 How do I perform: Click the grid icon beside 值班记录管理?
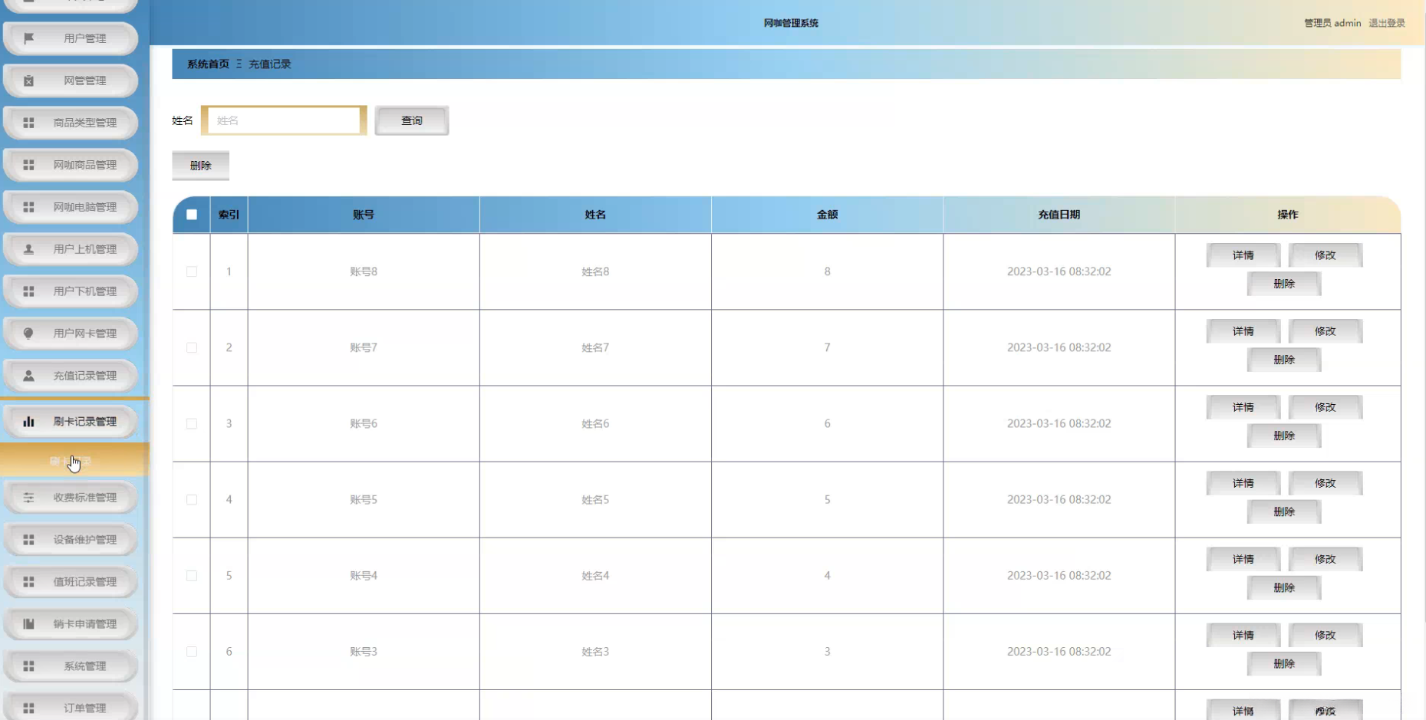click(x=28, y=582)
